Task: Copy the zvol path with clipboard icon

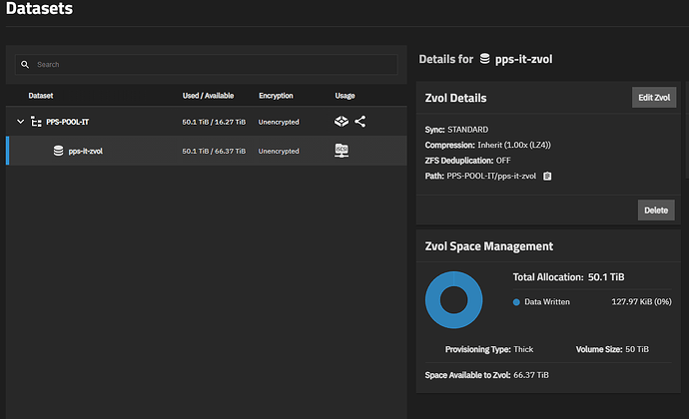Action: pos(547,177)
